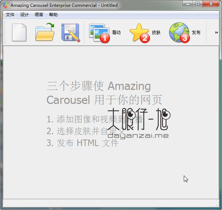Click step 3 发布 publish globe button
This screenshot has width=222, height=210.
pos(185,33)
